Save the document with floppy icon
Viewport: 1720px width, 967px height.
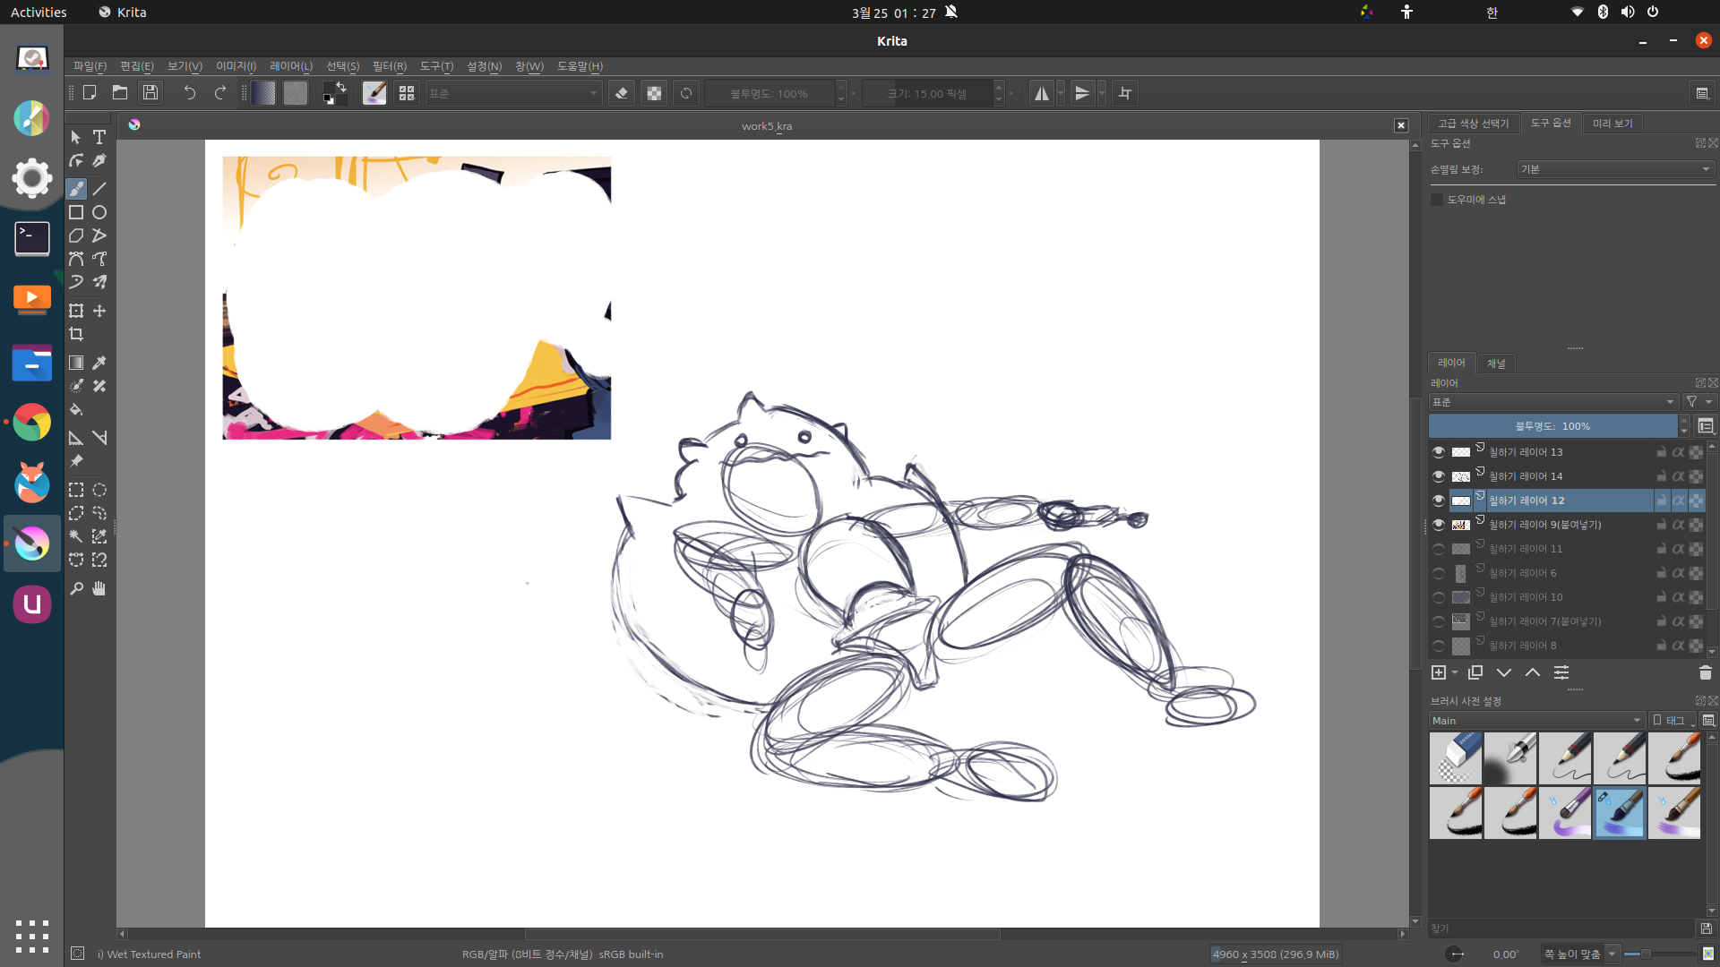150,93
